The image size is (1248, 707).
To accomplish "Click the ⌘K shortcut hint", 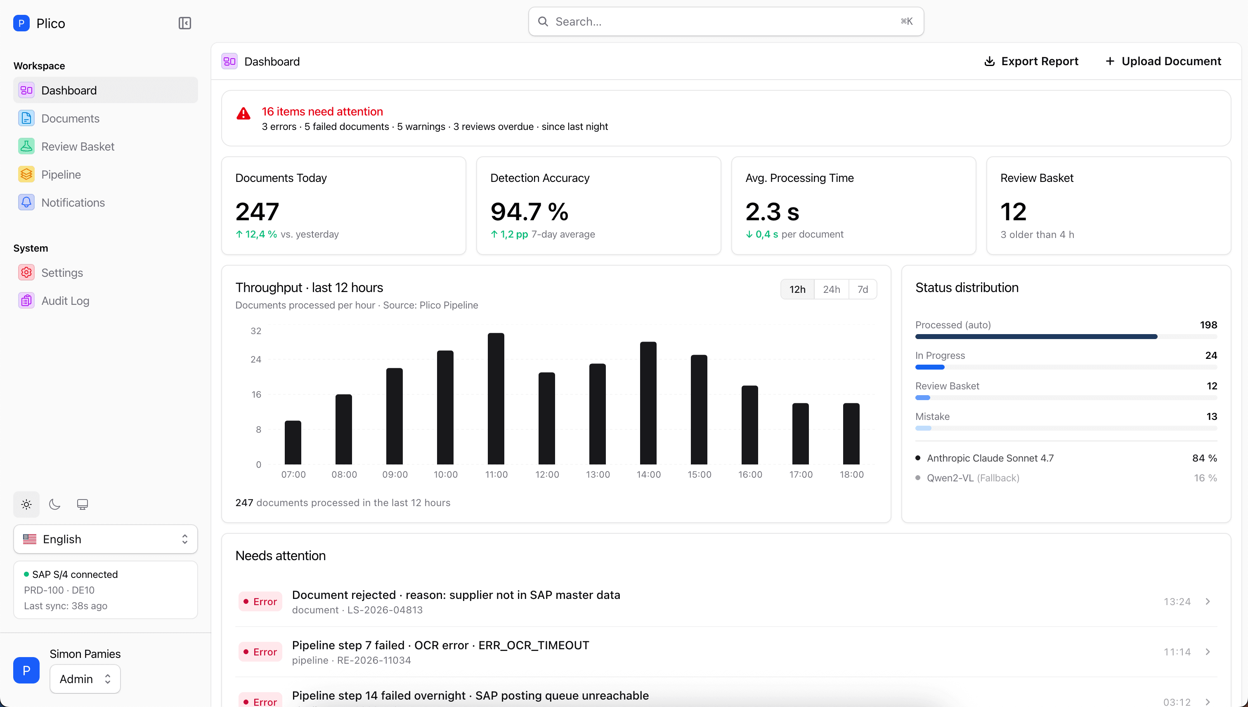I will pyautogui.click(x=906, y=21).
